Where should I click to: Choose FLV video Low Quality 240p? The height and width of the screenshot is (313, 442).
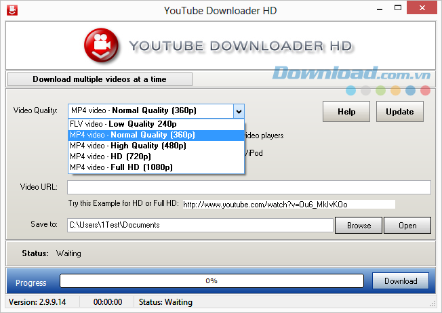point(156,124)
